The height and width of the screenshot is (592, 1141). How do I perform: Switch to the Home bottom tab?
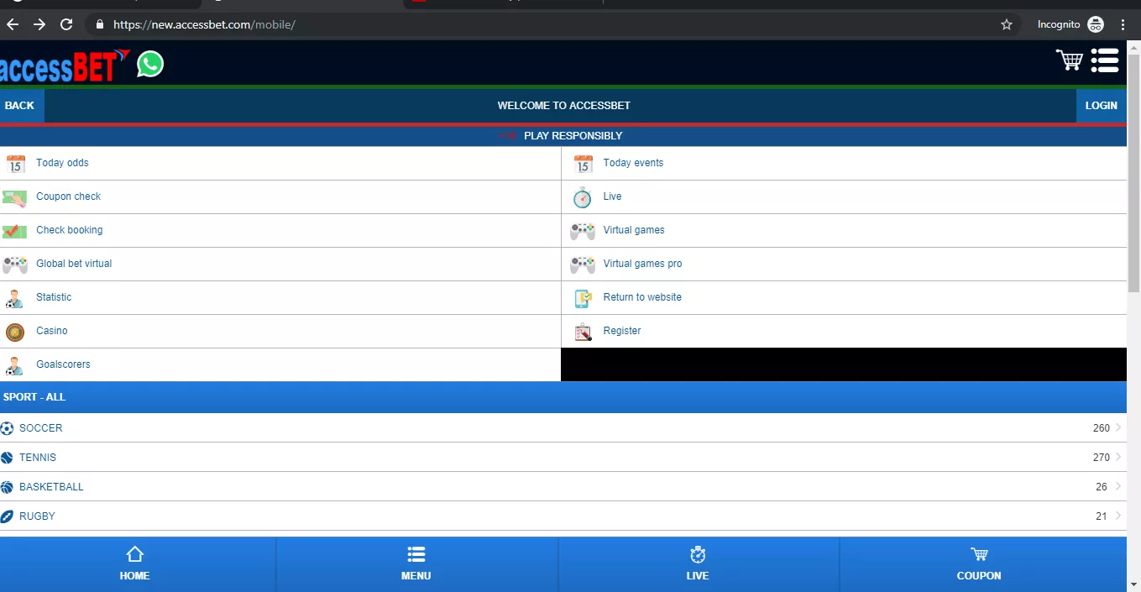click(134, 564)
